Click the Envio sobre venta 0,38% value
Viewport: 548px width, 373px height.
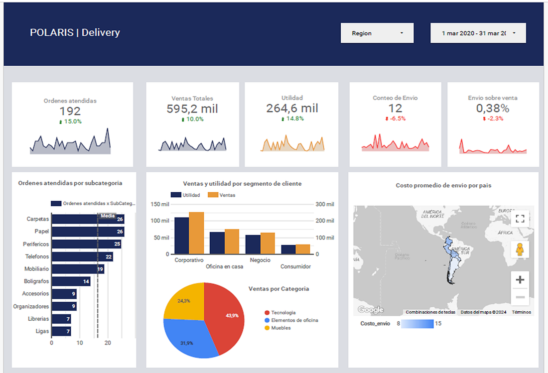(x=493, y=108)
